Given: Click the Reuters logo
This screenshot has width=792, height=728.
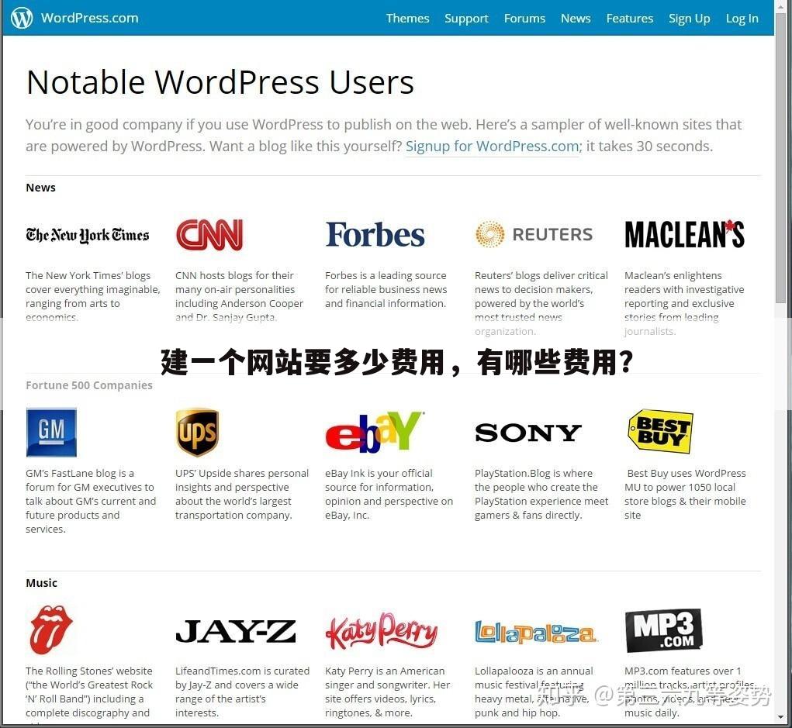Looking at the screenshot, I should pos(534,234).
